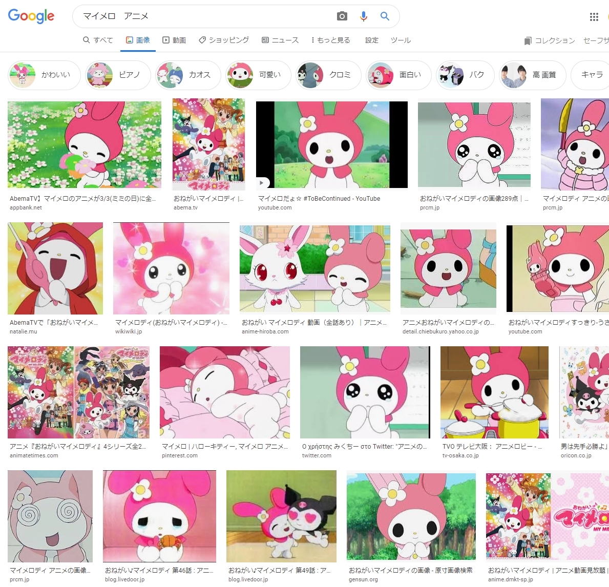Open the prcm.jp spiral-eyes Melody image
609x587 pixels.
50,516
